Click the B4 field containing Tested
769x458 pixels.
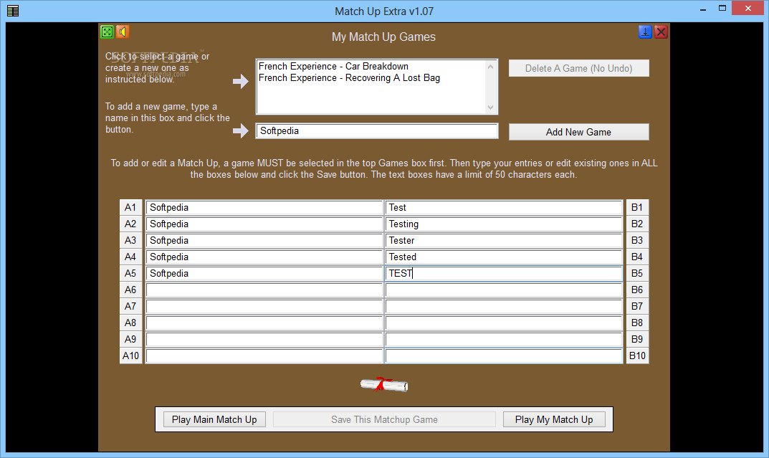coord(504,257)
